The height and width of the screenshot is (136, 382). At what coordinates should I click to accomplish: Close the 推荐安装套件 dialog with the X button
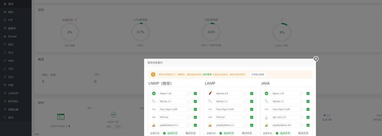[x=316, y=59]
